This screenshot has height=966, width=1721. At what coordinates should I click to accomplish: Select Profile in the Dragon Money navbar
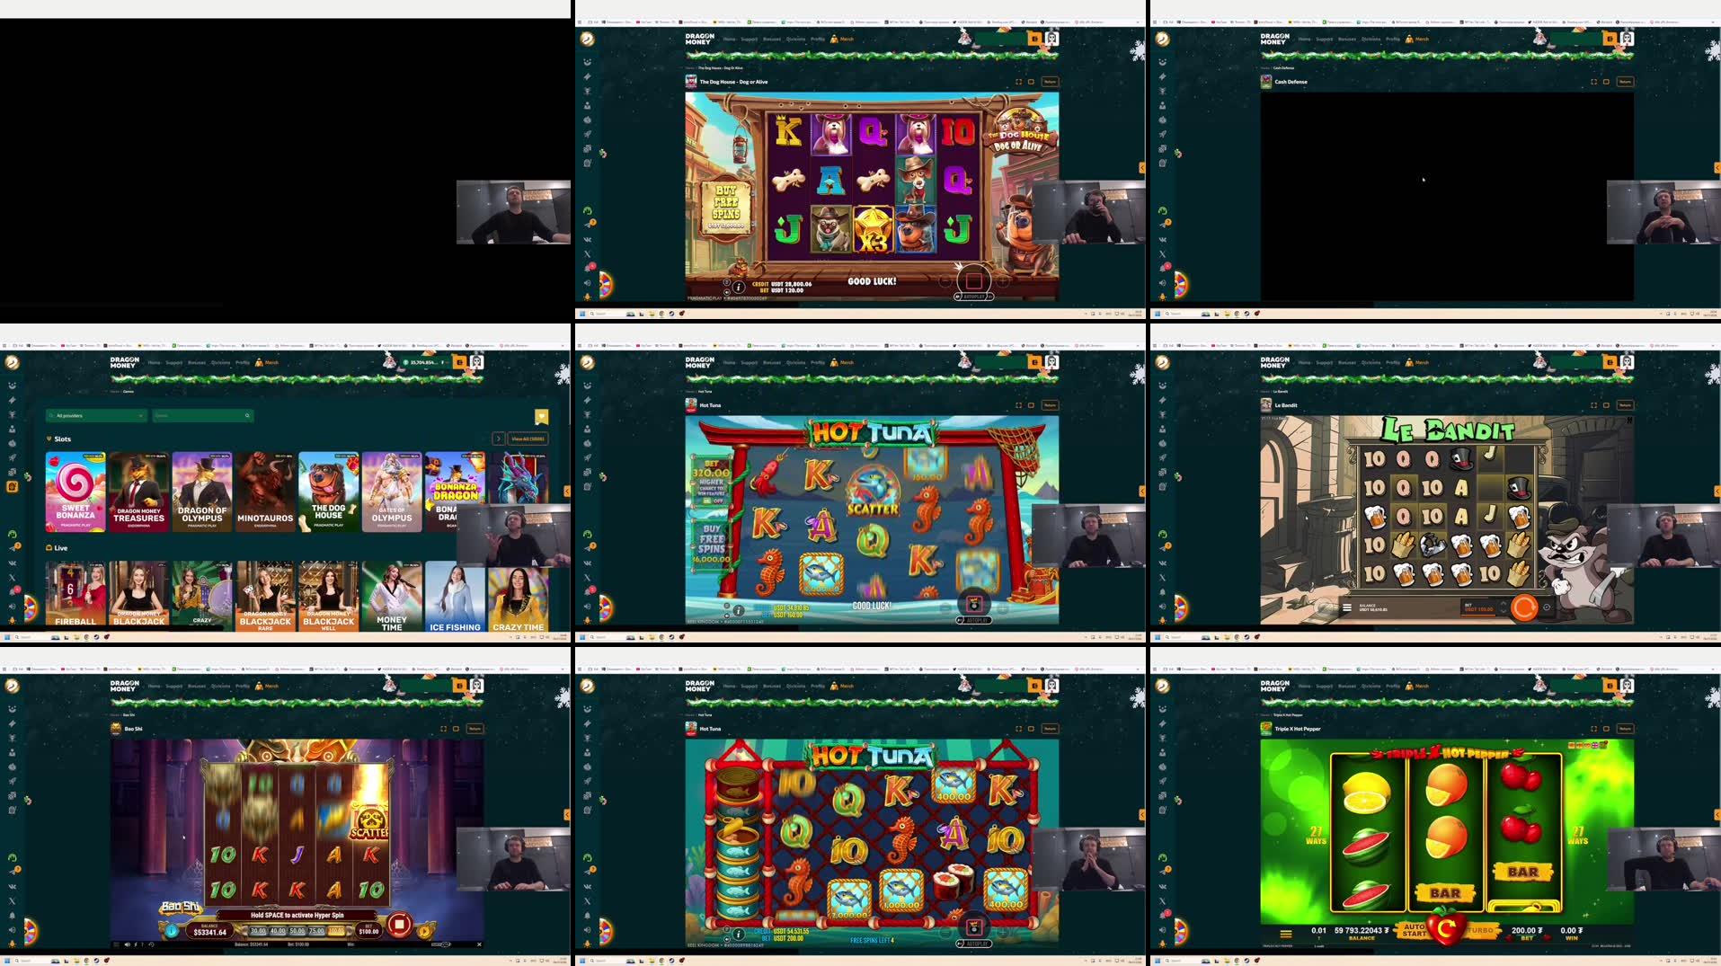(241, 362)
